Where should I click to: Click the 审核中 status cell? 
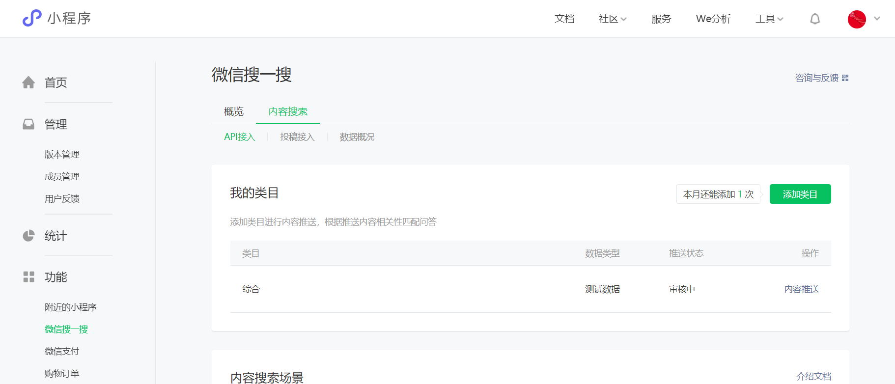coord(682,289)
